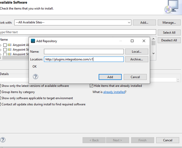Enable 'Group items by category' option

[x=1, y=92]
